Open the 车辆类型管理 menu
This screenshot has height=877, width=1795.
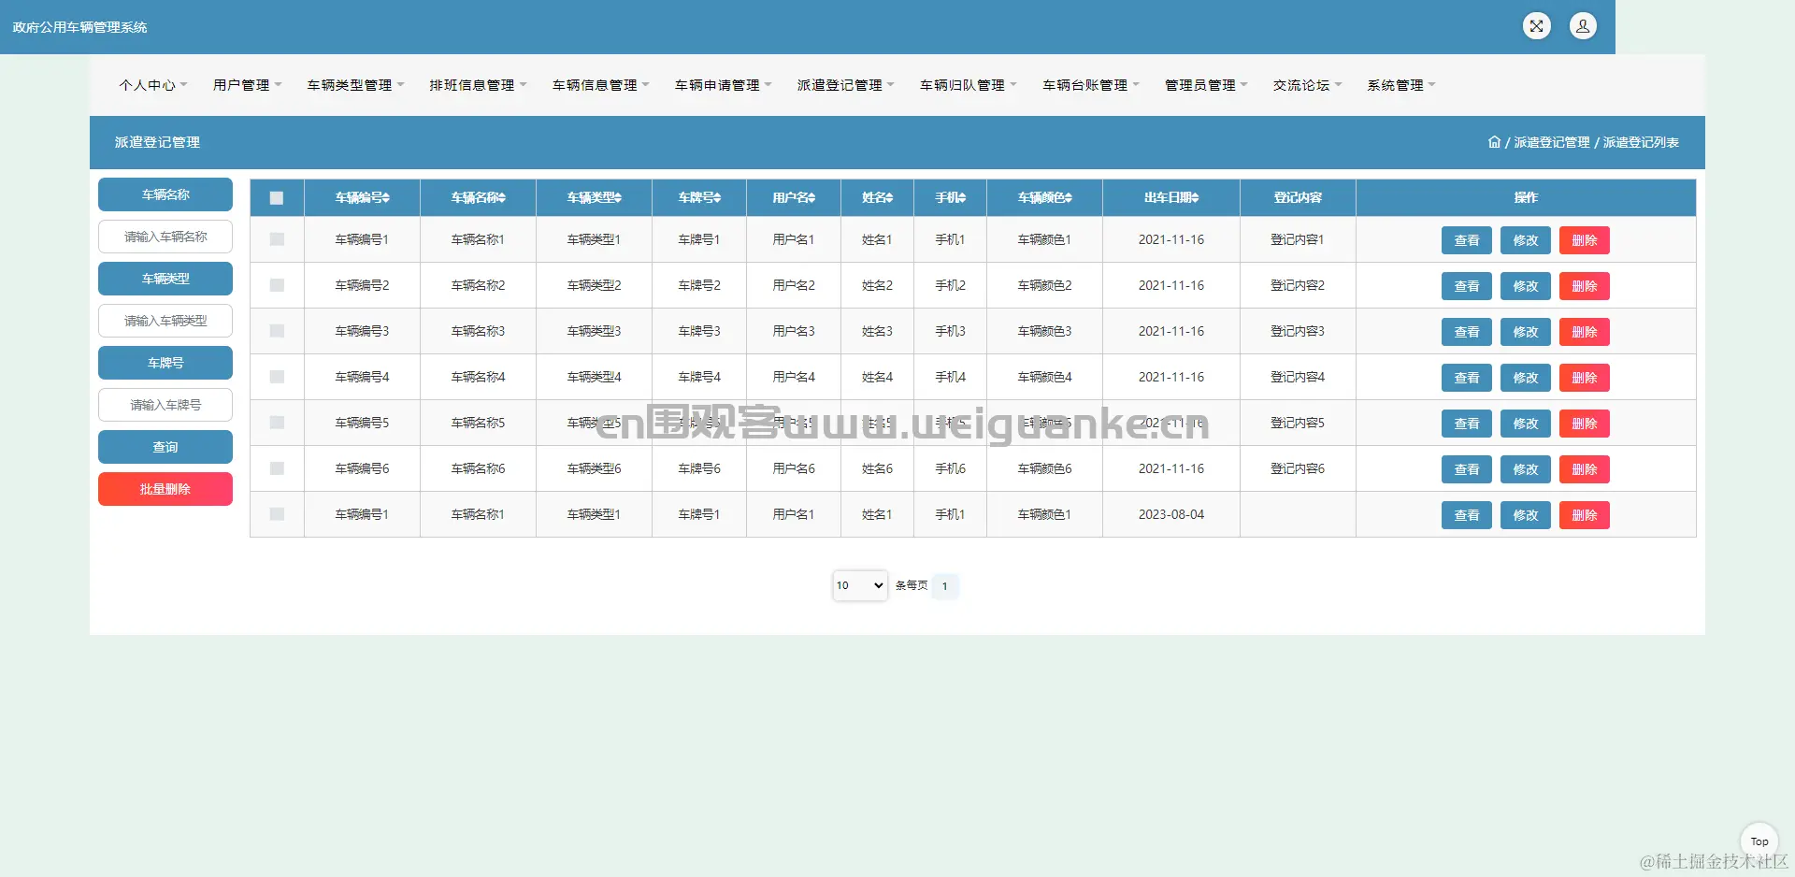point(355,85)
